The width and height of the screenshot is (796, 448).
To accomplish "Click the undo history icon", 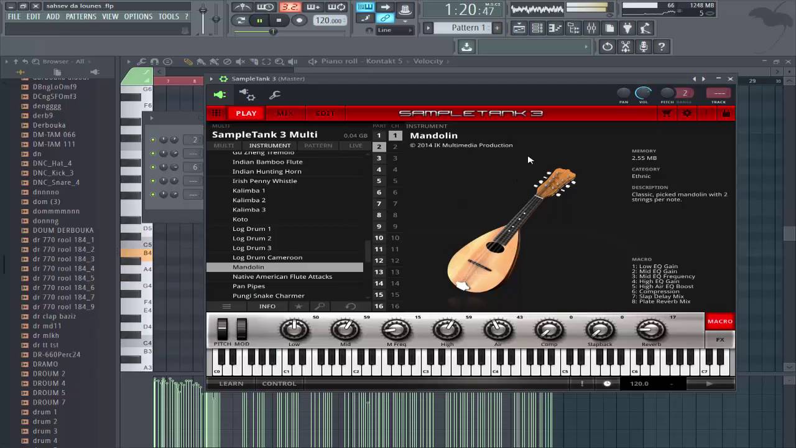I will click(608, 47).
